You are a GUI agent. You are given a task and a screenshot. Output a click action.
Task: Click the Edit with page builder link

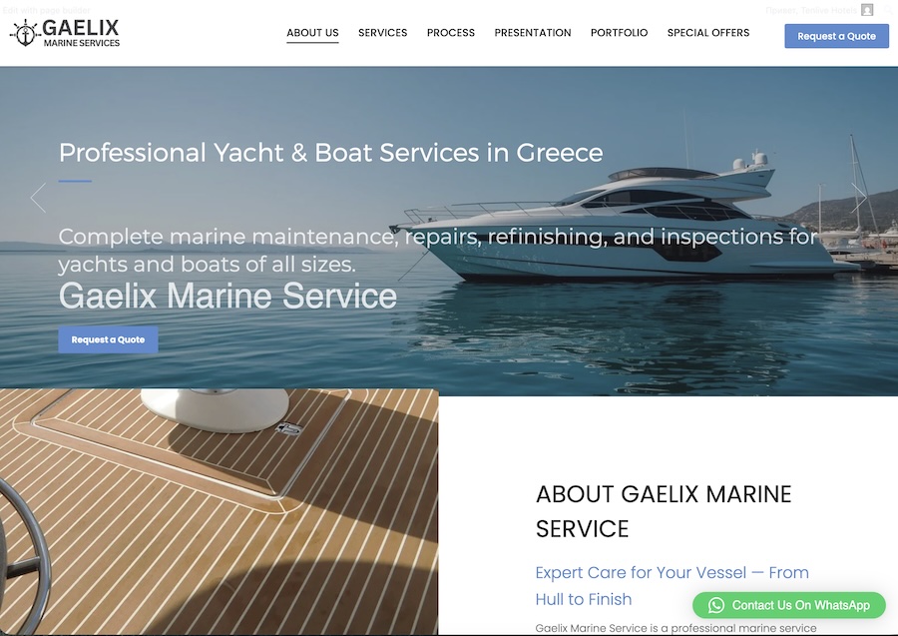pos(46,10)
